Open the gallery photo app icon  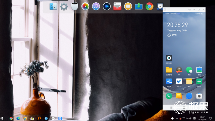coord(199,70)
